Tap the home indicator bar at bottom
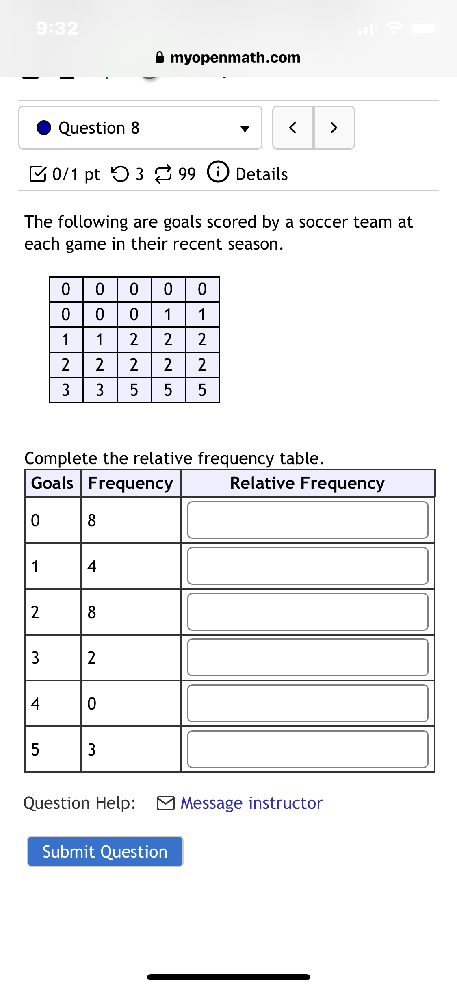Viewport: 457px width, 990px height. click(x=228, y=977)
